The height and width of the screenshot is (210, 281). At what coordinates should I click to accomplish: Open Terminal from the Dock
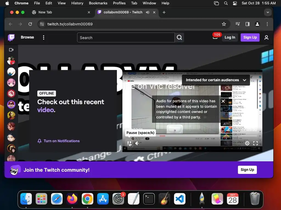149,199
